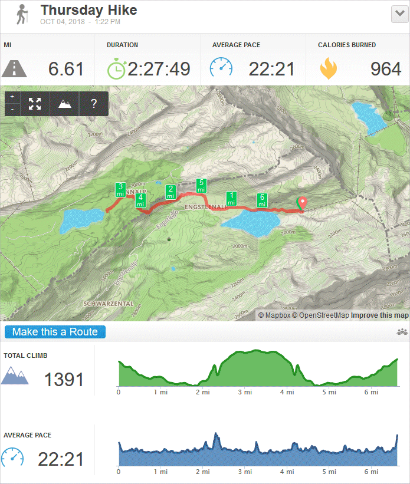Select the 3 mi marker on map

click(x=120, y=189)
